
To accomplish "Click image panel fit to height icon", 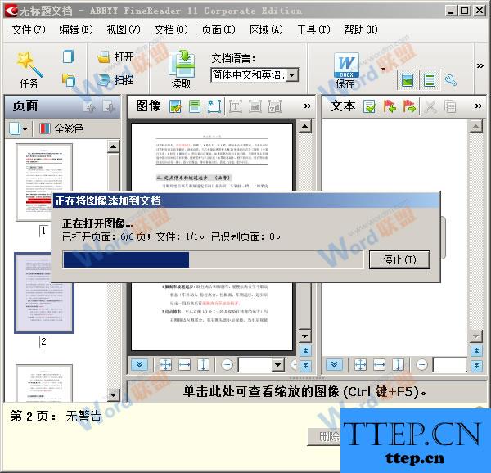I will (x=203, y=365).
